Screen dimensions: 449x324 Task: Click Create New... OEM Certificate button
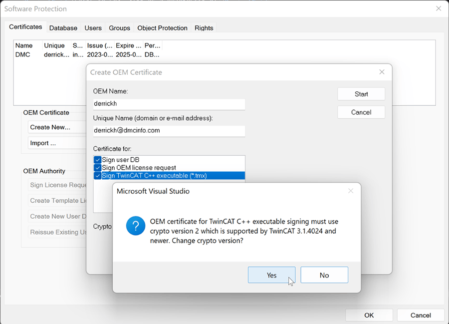point(57,127)
